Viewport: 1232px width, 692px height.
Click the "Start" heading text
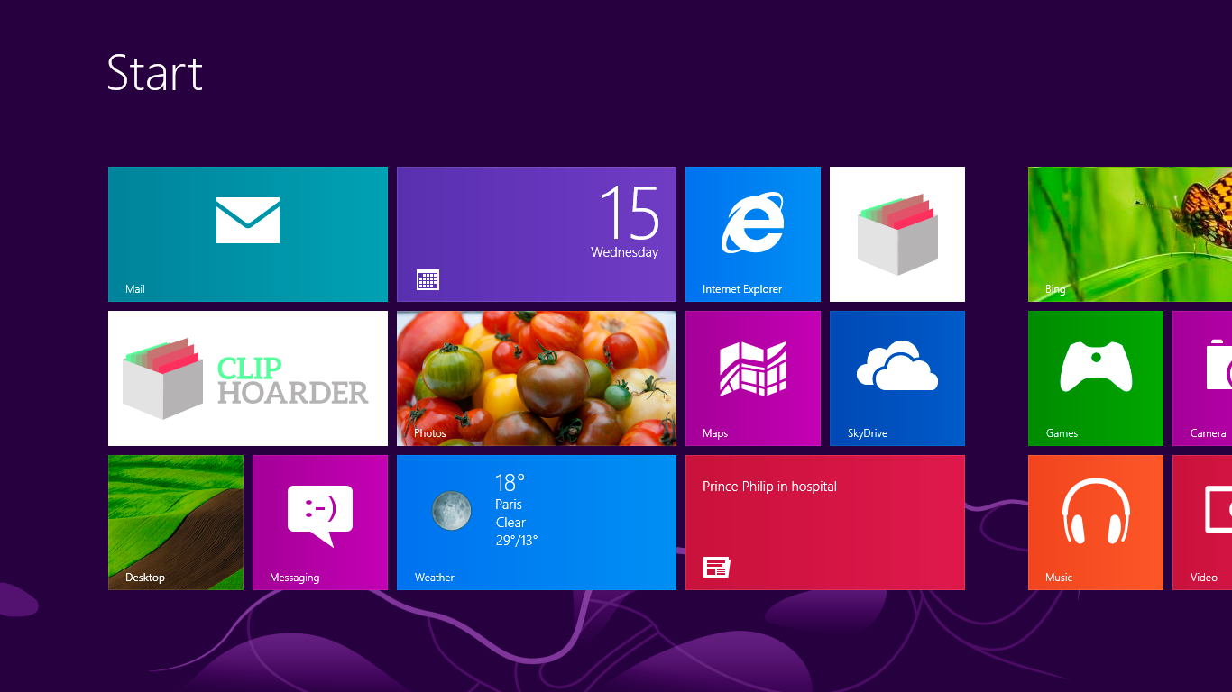tap(155, 72)
